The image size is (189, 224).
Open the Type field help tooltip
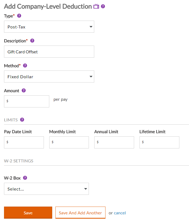19,16
